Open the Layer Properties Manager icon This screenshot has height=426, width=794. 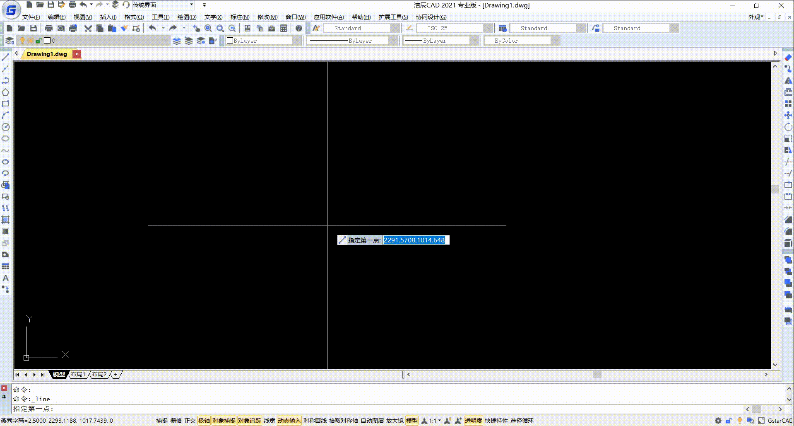10,41
